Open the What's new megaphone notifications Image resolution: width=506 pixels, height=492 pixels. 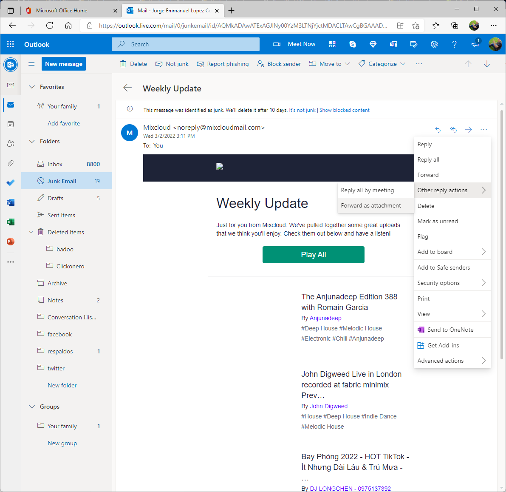[x=475, y=44]
